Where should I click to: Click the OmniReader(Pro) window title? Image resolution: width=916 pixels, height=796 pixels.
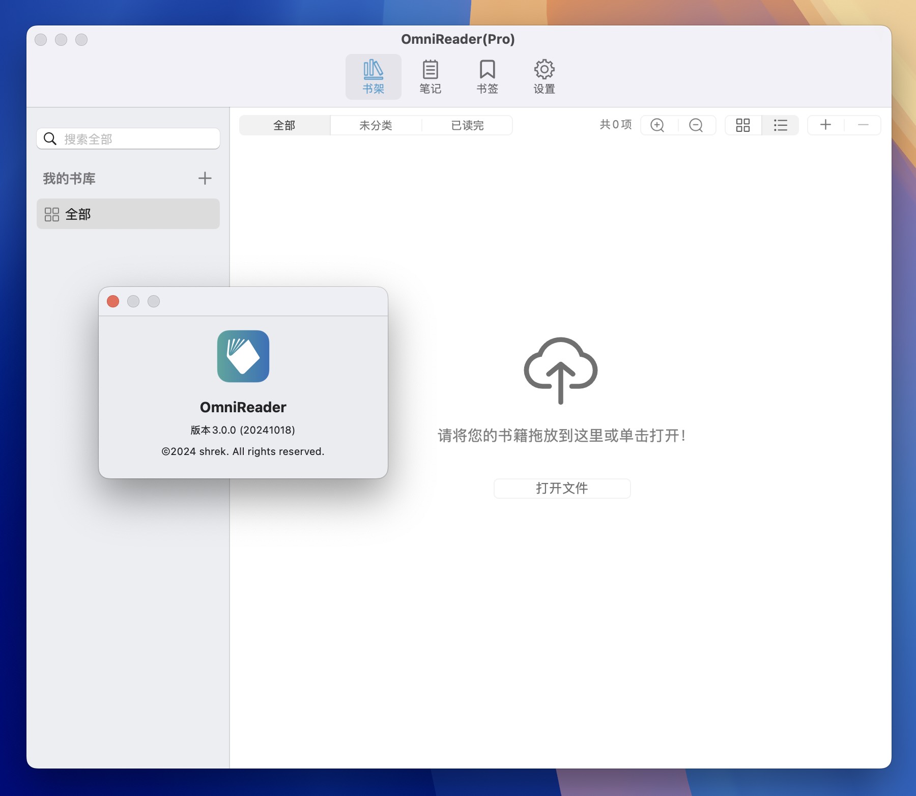tap(458, 39)
